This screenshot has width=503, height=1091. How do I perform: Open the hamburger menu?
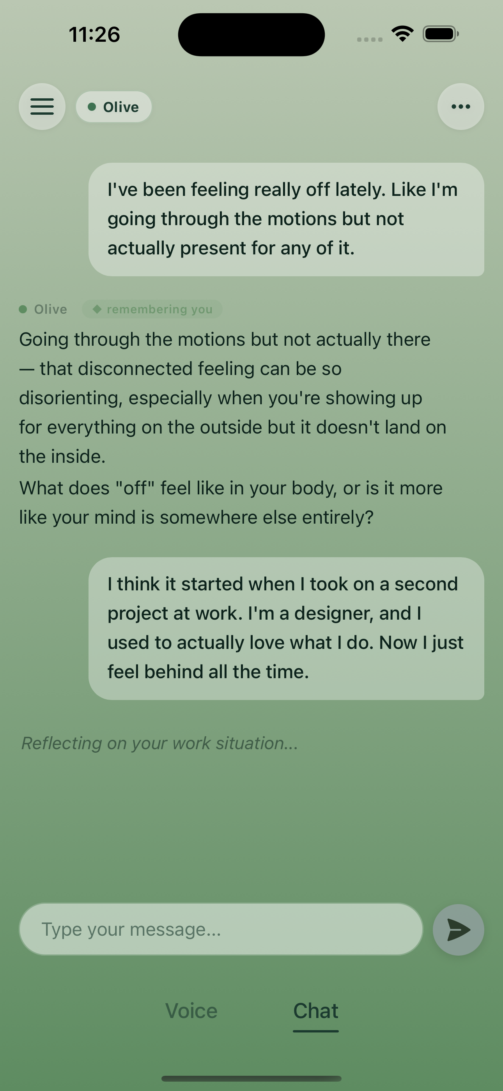42,107
